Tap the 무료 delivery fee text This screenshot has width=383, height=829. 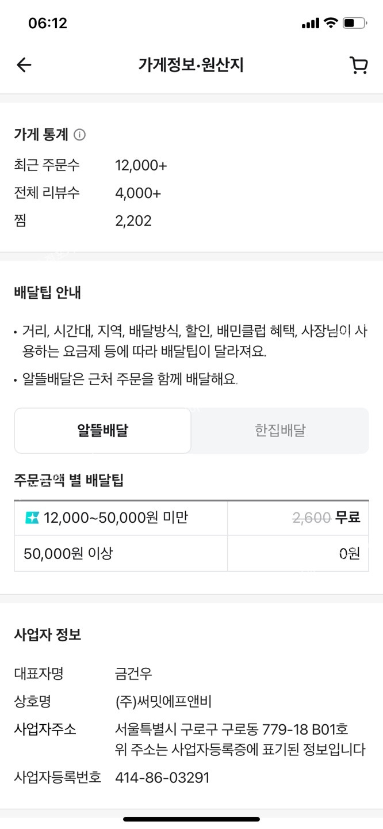point(347,518)
